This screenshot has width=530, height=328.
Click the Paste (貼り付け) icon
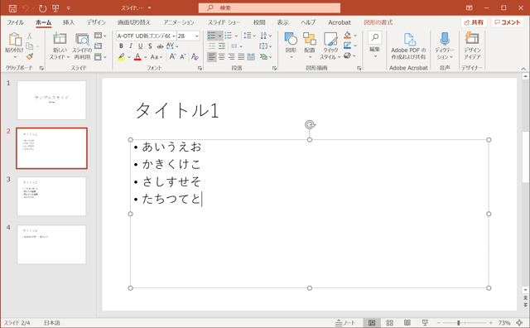[15, 39]
